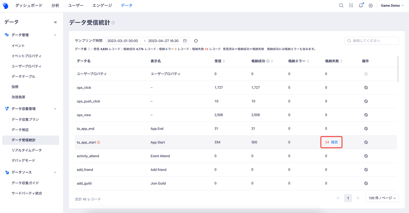Click the refresh icon beside the date range
This screenshot has width=409, height=213.
pyautogui.click(x=196, y=41)
